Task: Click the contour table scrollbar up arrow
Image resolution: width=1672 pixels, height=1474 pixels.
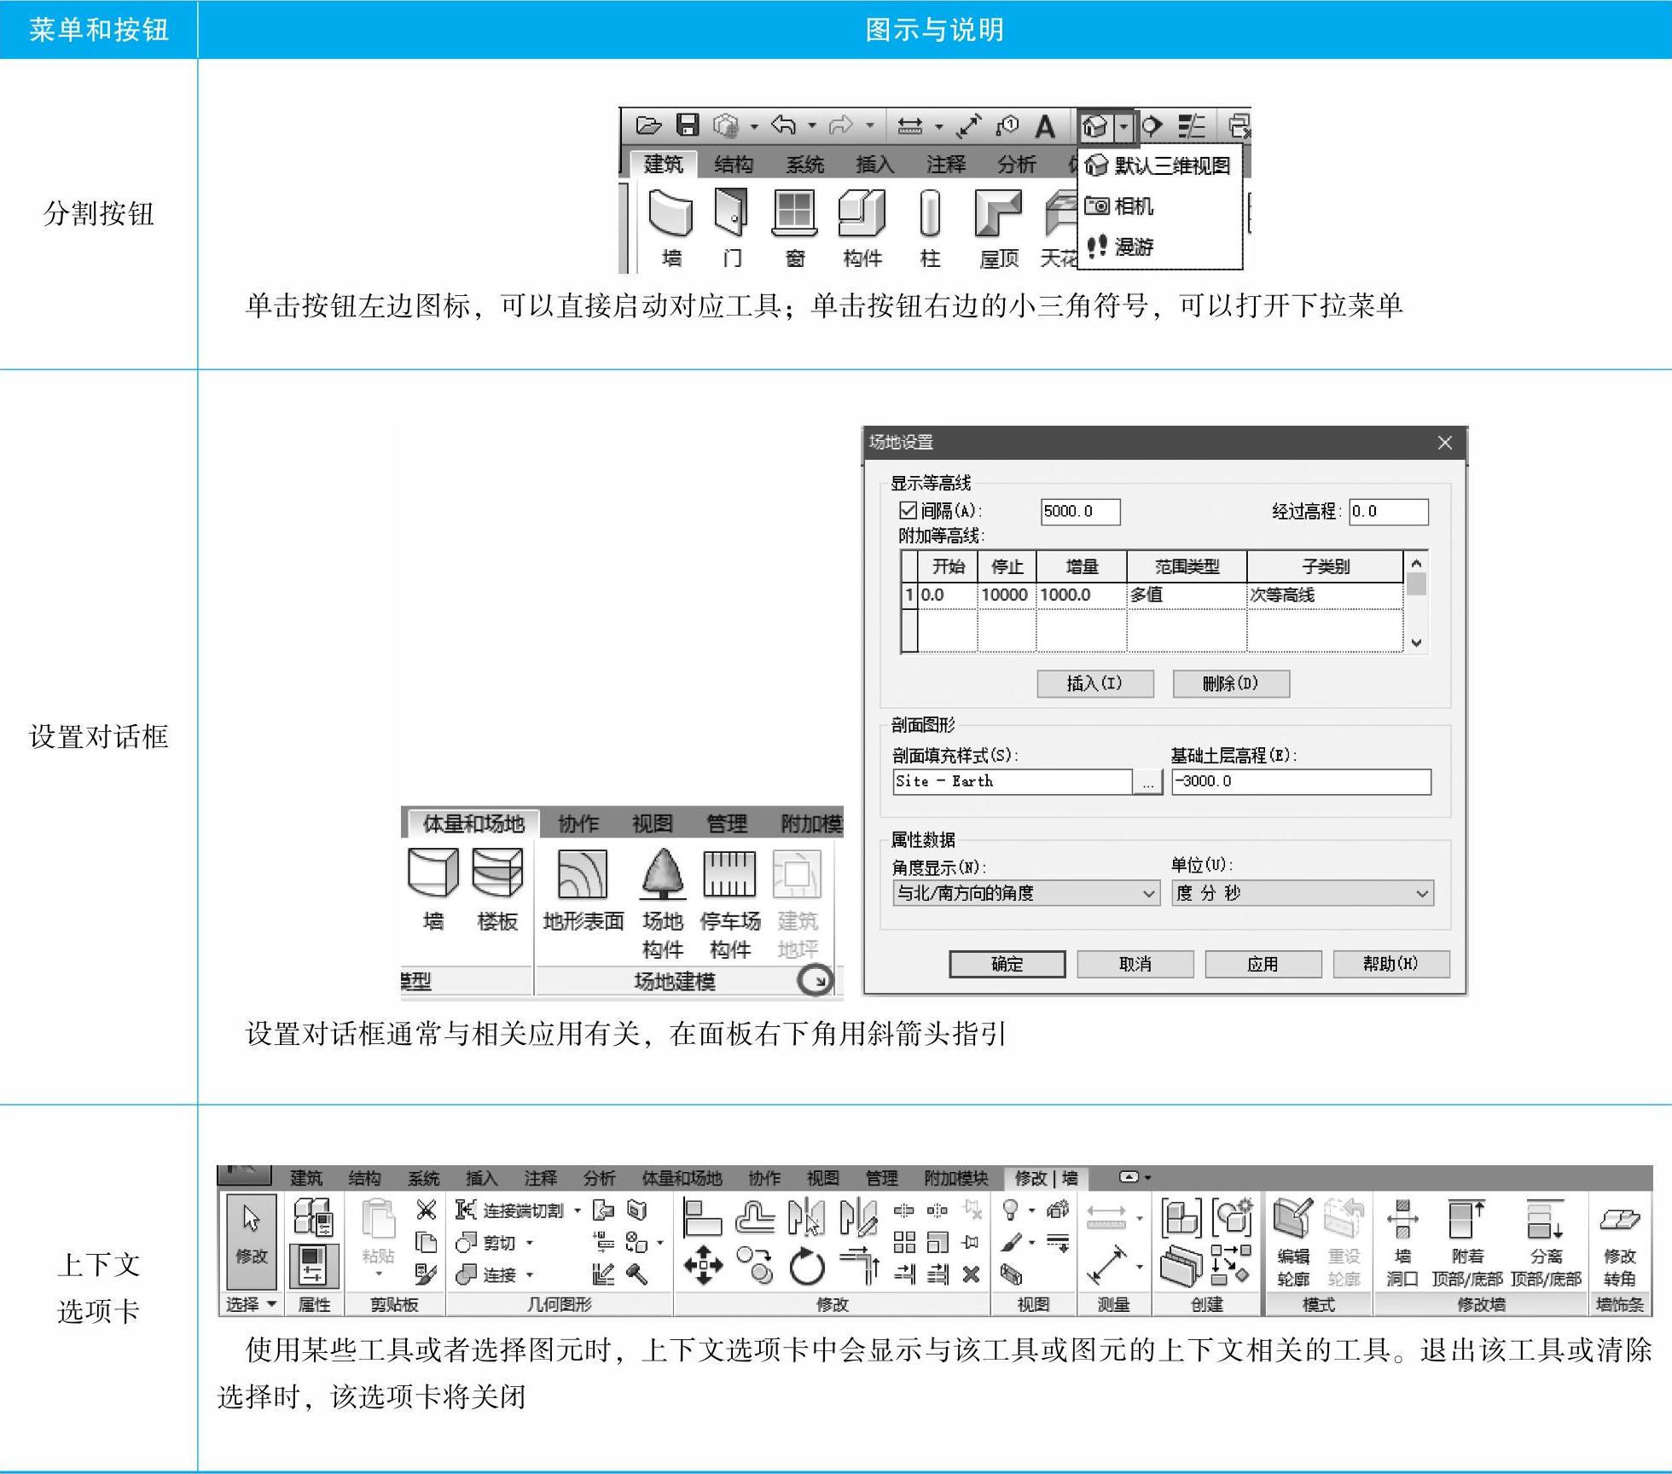Action: click(x=1416, y=563)
